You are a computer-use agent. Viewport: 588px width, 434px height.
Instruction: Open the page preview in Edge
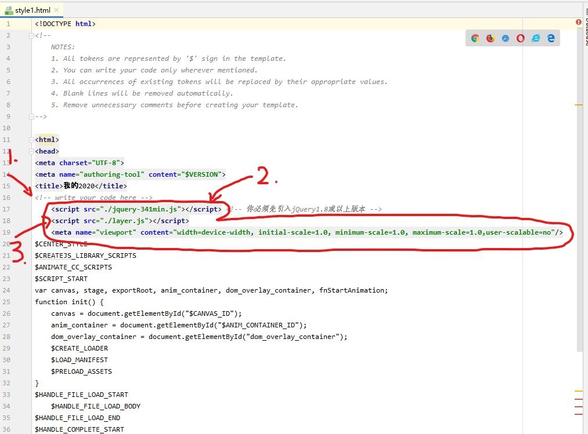pyautogui.click(x=551, y=38)
